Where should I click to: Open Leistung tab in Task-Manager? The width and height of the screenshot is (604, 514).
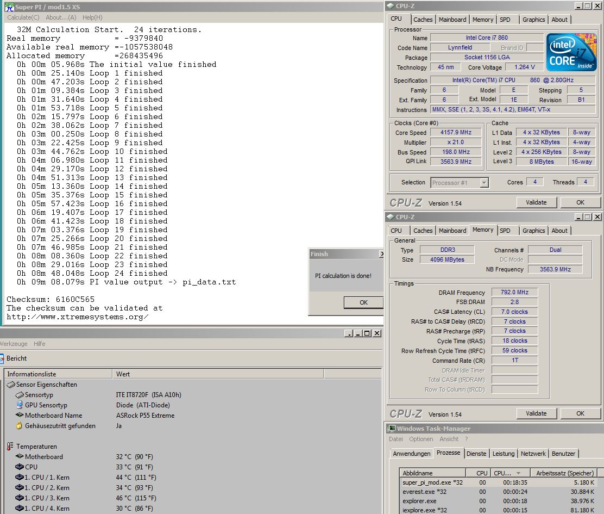503,454
